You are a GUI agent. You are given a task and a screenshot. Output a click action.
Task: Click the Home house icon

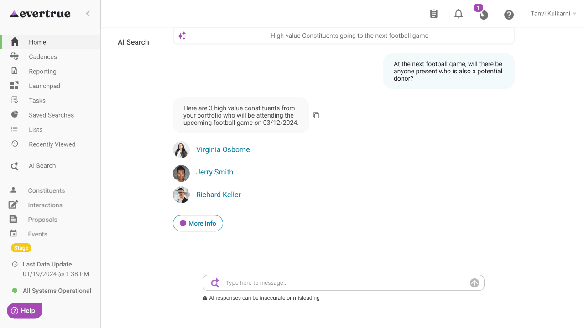pos(15,42)
